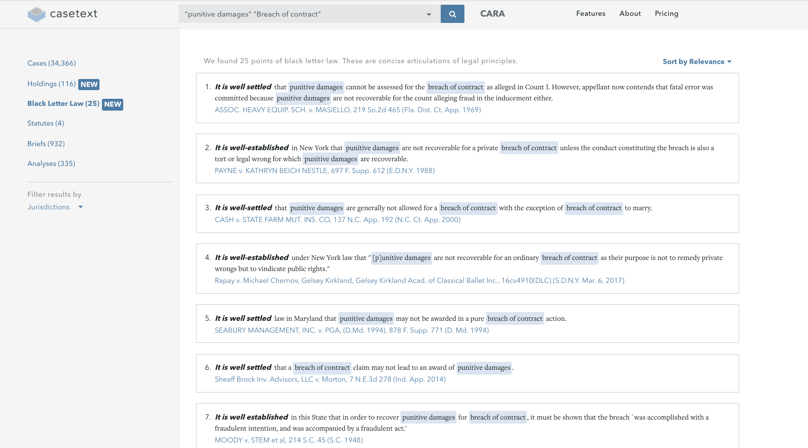Show Briefs (932) results

click(x=46, y=144)
